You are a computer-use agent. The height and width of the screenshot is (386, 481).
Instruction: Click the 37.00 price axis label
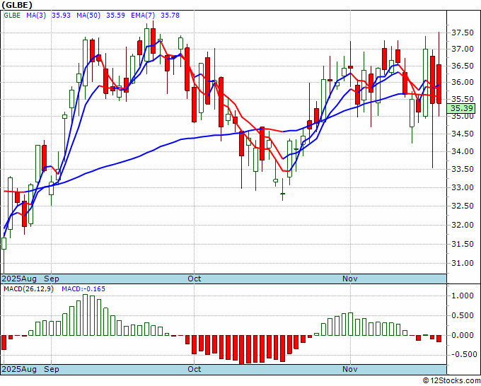[x=463, y=49]
